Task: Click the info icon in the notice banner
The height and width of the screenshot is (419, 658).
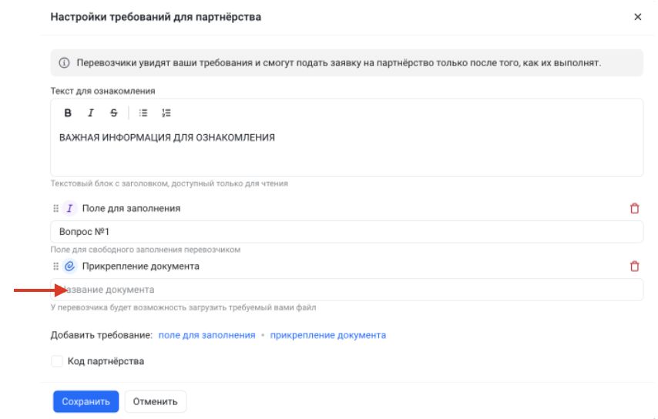Action: (x=64, y=63)
